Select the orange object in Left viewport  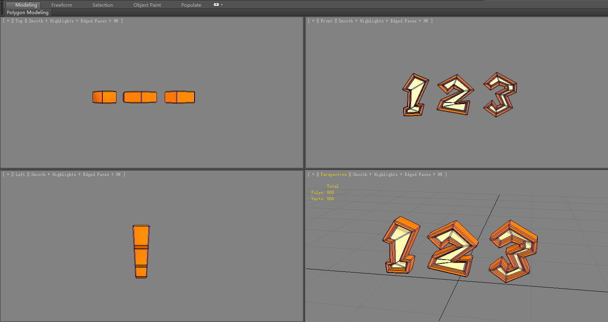pos(141,251)
